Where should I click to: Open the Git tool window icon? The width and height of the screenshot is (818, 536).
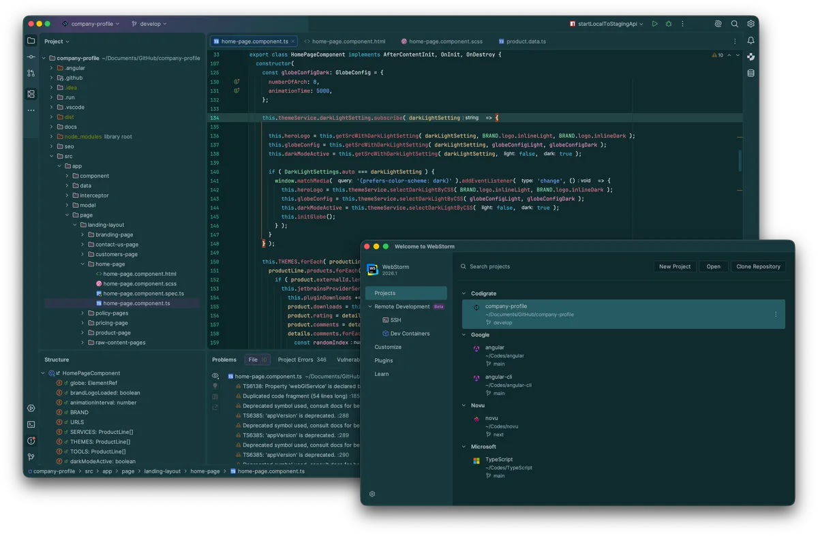[31, 457]
